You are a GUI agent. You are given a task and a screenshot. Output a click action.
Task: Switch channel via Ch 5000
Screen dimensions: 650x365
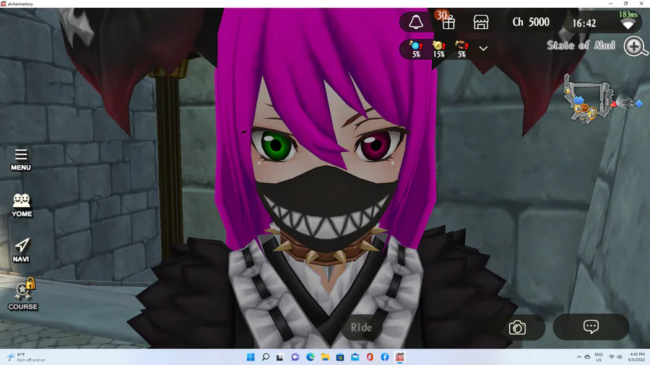[x=531, y=22]
